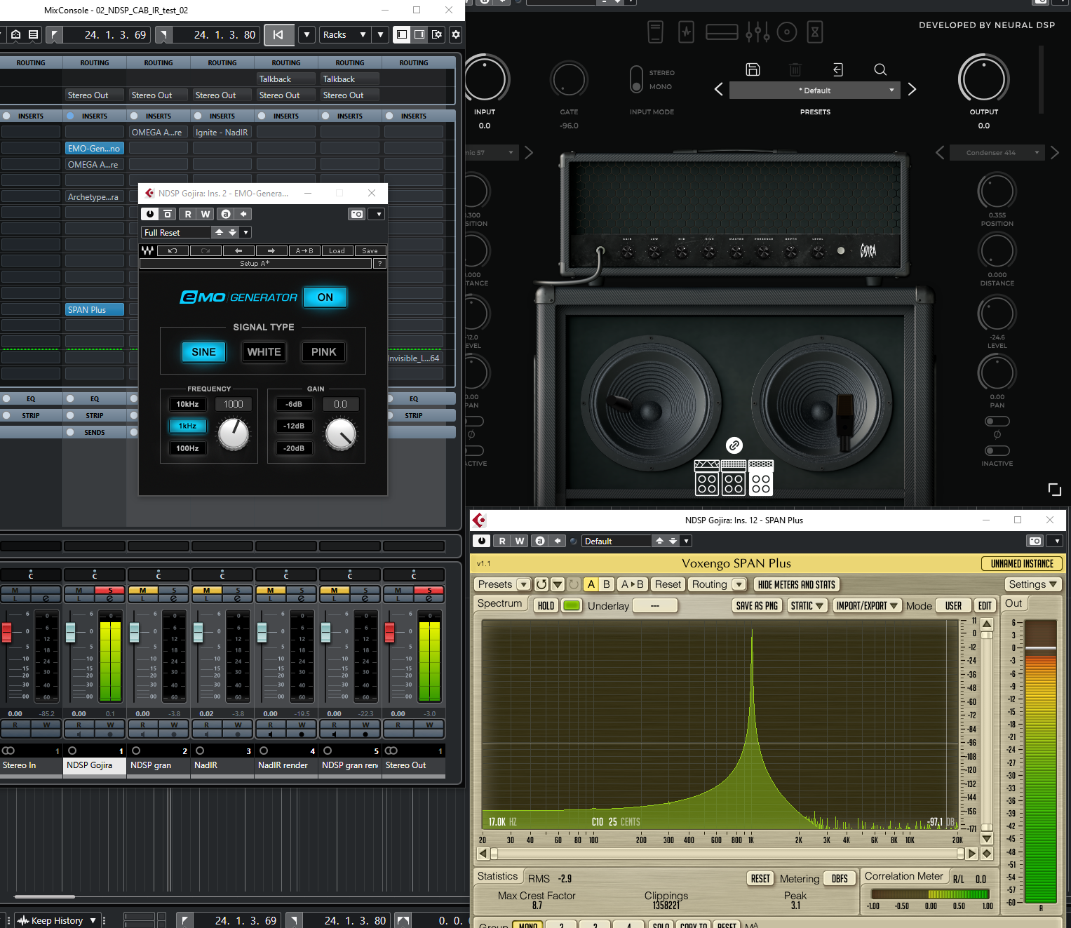Viewport: 1071px width, 928px height.
Task: Click MixConsole go-to-left-locator button
Action: [278, 34]
